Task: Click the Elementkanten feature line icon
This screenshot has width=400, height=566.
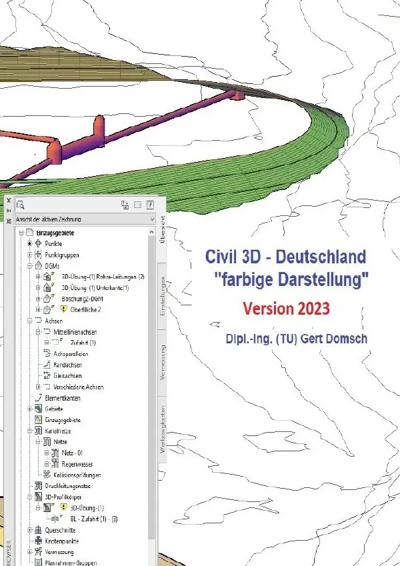Action: click(x=38, y=397)
